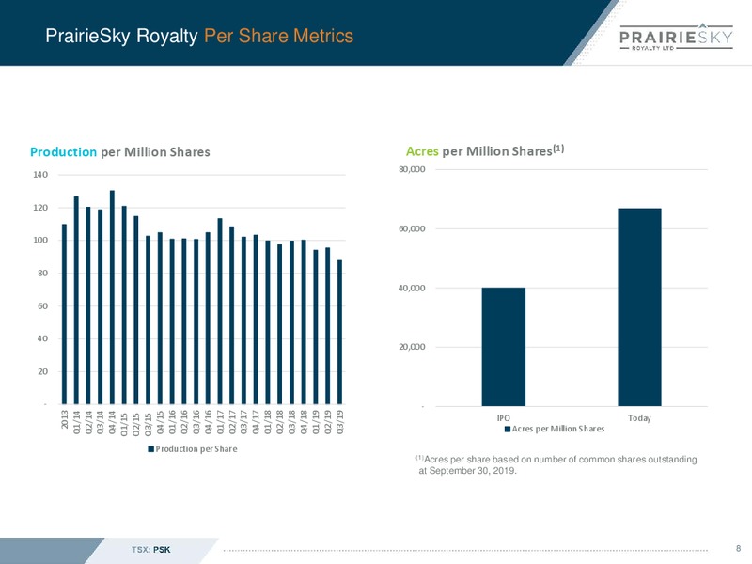This screenshot has height=564, width=752.
Task: Click the 'IPO' axis label
Action: pos(504,418)
